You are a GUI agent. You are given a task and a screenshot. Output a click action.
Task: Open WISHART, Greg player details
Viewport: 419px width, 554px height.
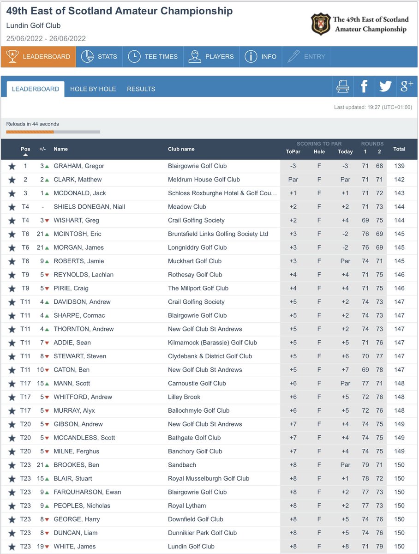click(76, 221)
